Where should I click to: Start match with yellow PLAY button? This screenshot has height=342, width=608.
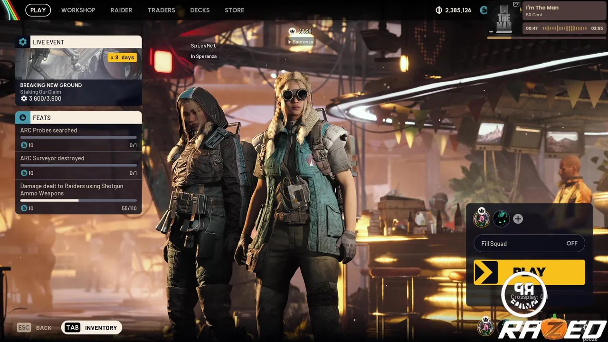point(529,272)
